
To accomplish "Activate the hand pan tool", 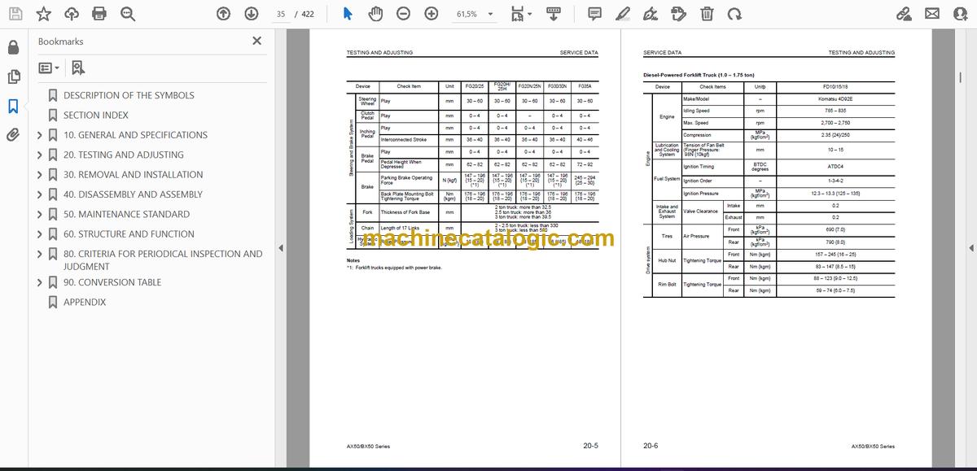I will pyautogui.click(x=375, y=14).
